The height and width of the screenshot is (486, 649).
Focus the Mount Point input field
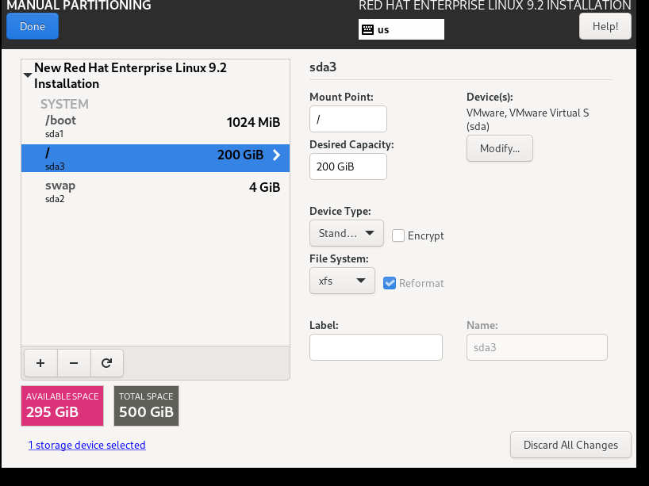tap(348, 119)
